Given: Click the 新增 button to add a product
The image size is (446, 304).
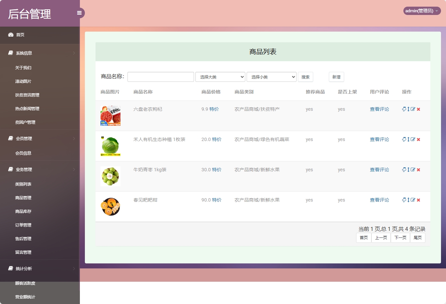Looking at the screenshot, I should coord(336,77).
